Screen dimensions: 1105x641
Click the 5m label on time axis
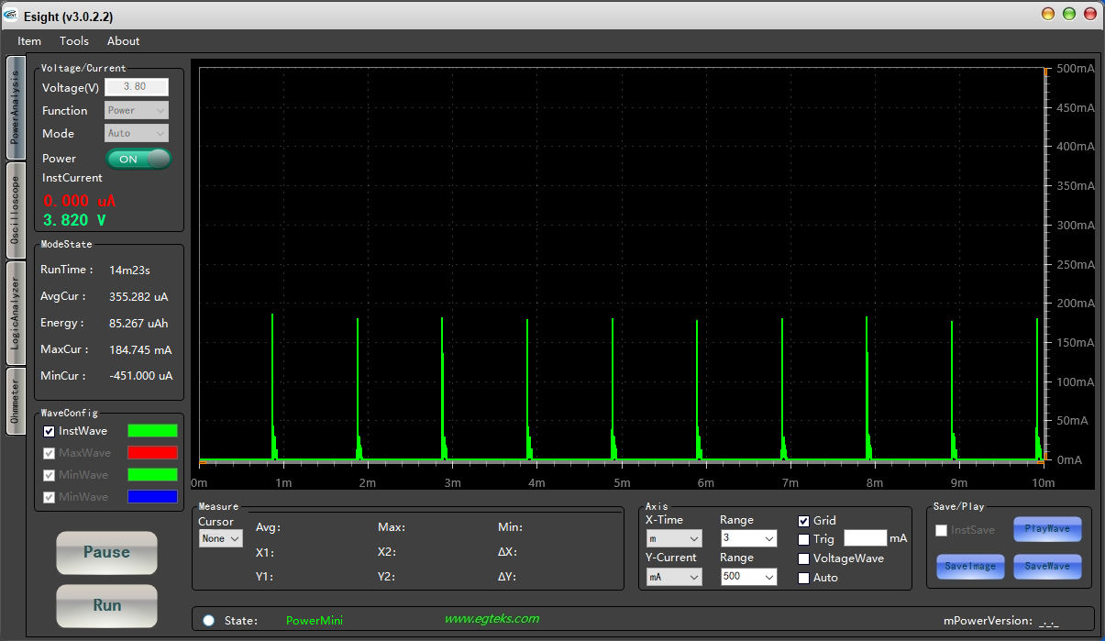click(x=622, y=483)
